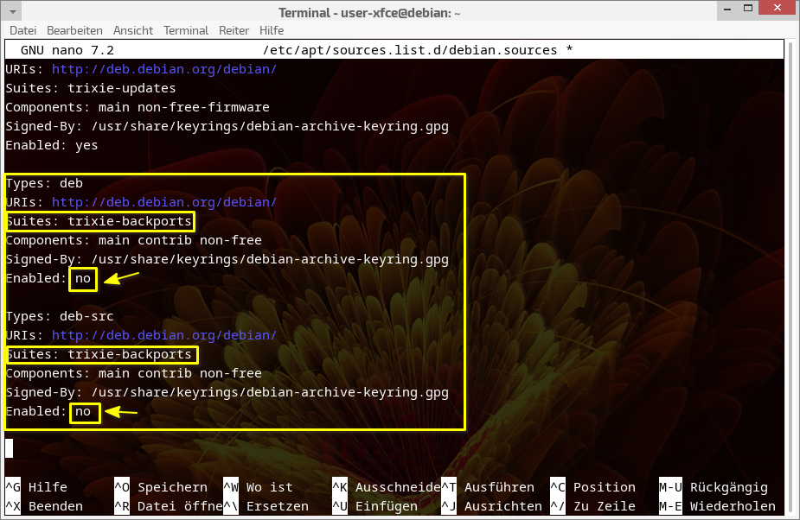800x520 pixels.
Task: Click the Signed-By line under Types: deb-src
Action: pyautogui.click(x=227, y=392)
